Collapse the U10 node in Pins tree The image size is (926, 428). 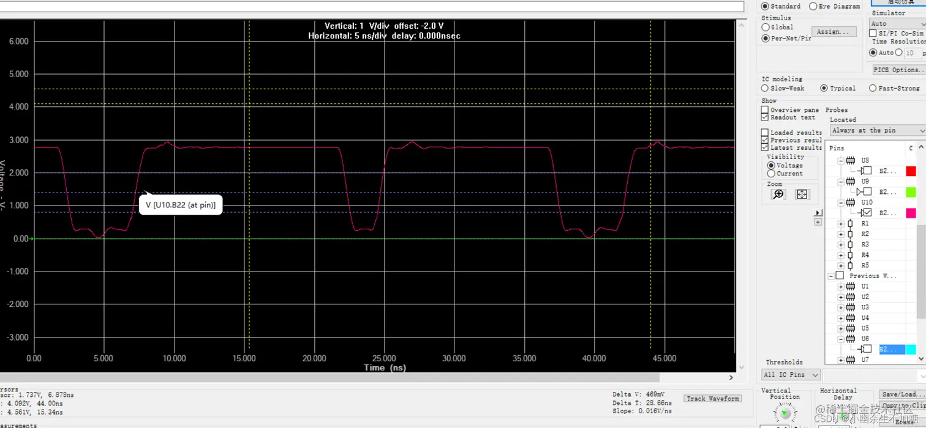pos(841,202)
